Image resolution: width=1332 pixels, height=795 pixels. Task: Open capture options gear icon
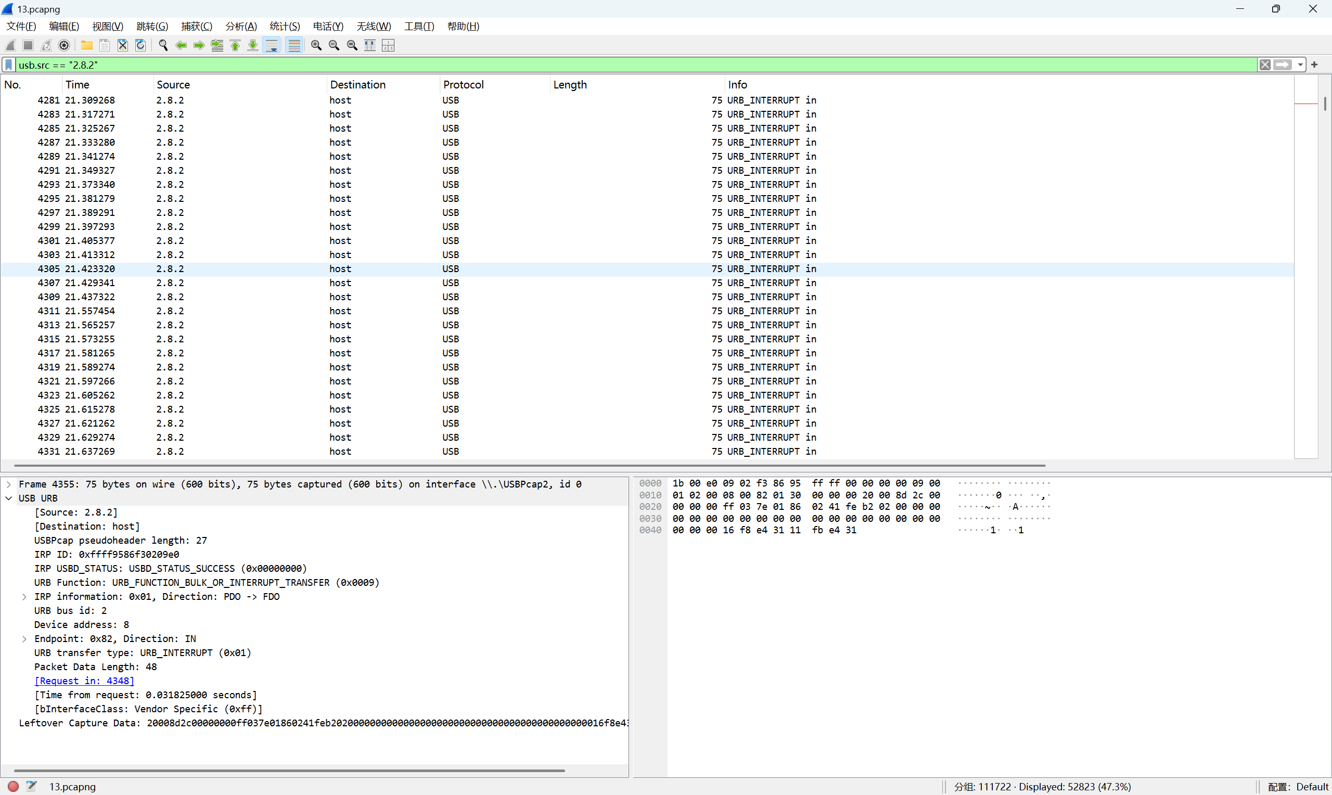(65, 46)
